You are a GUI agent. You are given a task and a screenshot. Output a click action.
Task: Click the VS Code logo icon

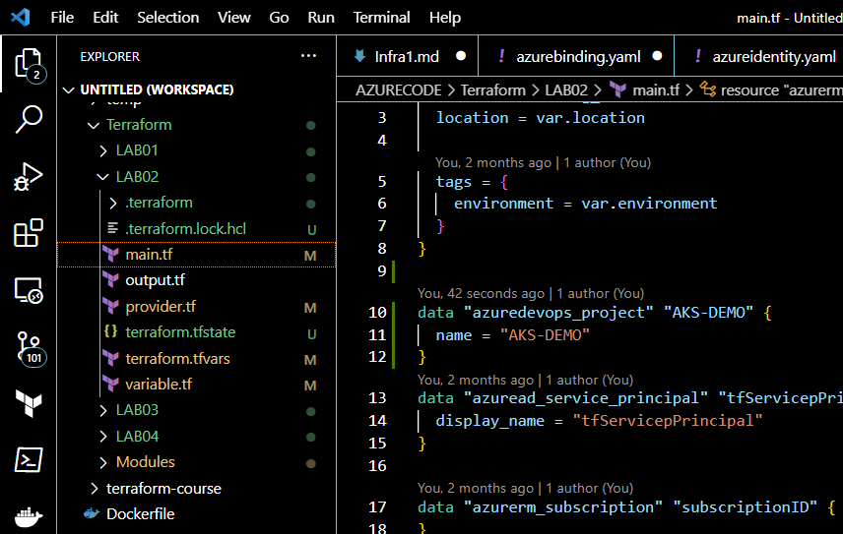click(21, 17)
